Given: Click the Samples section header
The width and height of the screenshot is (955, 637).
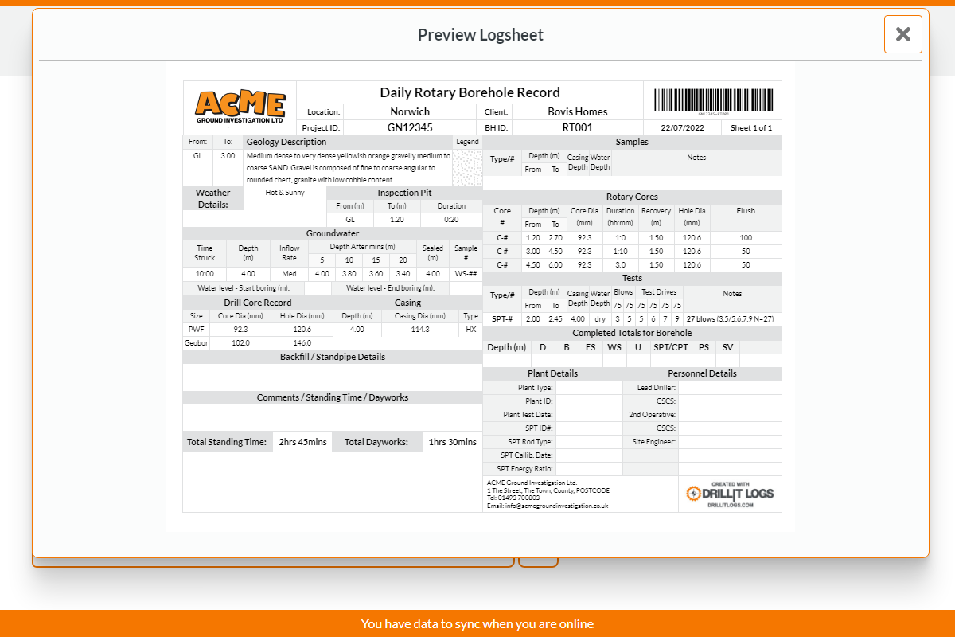Looking at the screenshot, I should (x=633, y=142).
